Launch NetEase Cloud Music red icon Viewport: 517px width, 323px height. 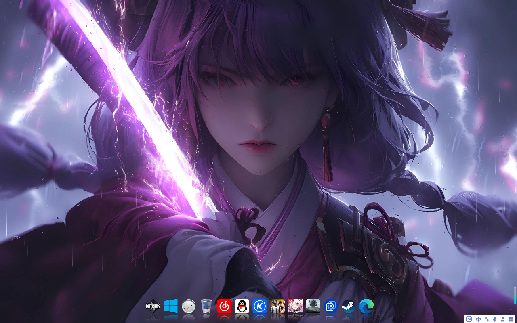(x=224, y=306)
